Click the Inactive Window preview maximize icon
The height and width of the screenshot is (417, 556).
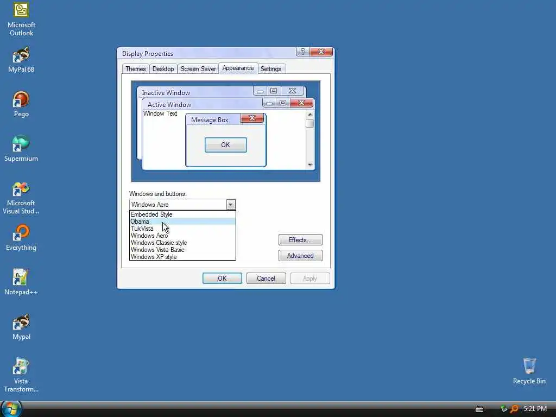click(274, 91)
